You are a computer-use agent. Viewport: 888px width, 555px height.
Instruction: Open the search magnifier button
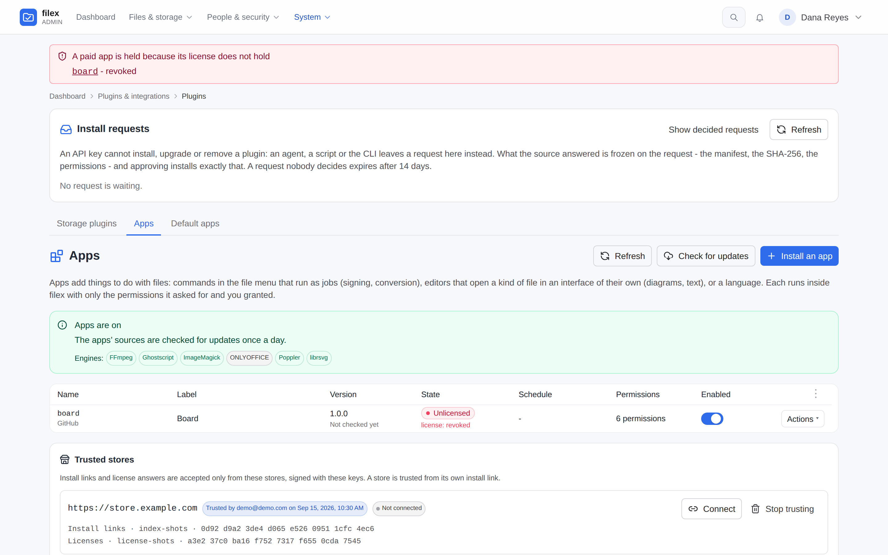click(734, 17)
